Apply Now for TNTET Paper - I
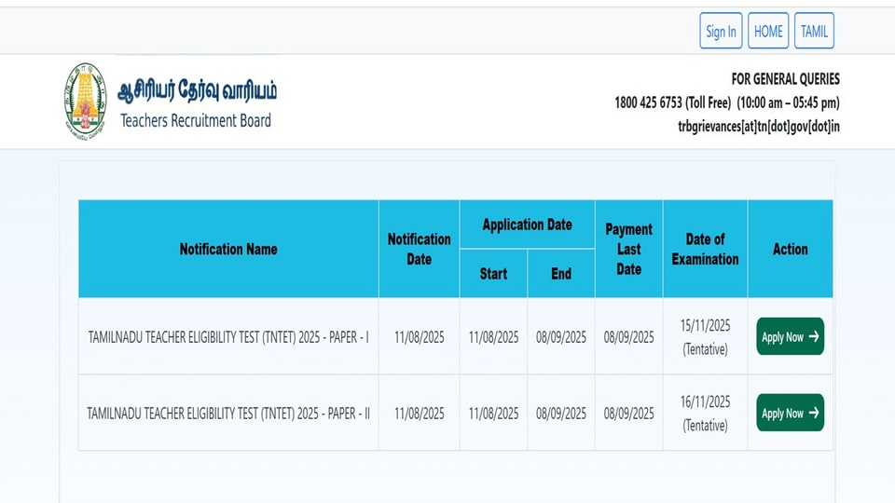The width and height of the screenshot is (895, 503). (790, 336)
